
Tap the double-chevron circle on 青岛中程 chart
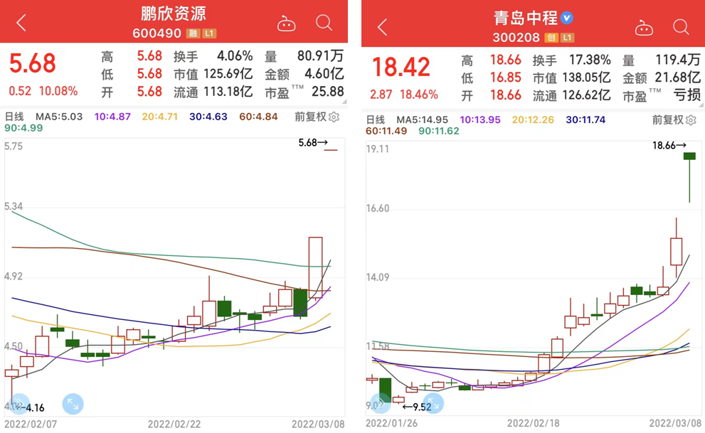381,403
